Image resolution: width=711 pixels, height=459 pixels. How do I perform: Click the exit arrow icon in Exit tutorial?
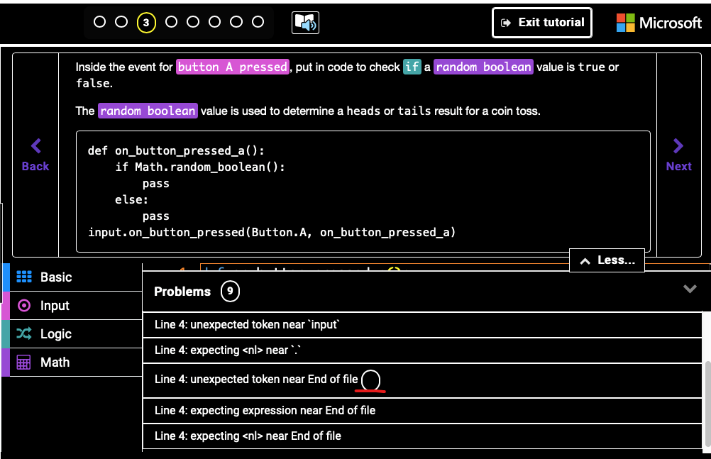pos(506,23)
